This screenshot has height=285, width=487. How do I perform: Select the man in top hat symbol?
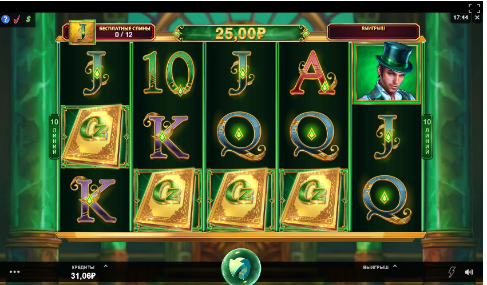coord(387,73)
